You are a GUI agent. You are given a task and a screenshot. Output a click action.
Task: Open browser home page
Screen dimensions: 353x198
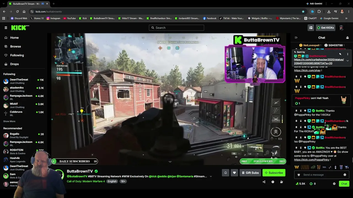(24, 12)
